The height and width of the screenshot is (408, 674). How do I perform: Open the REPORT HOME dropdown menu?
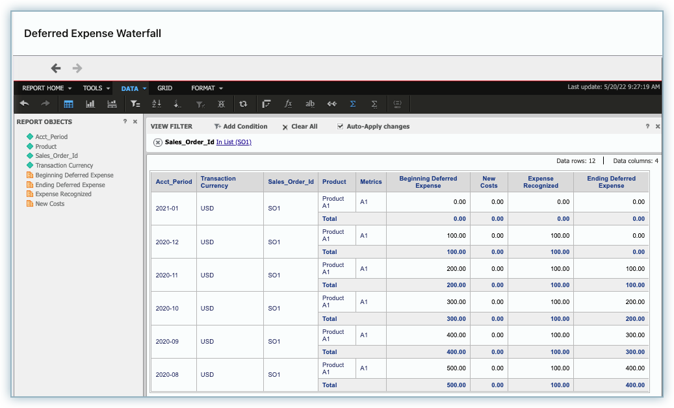click(x=47, y=88)
